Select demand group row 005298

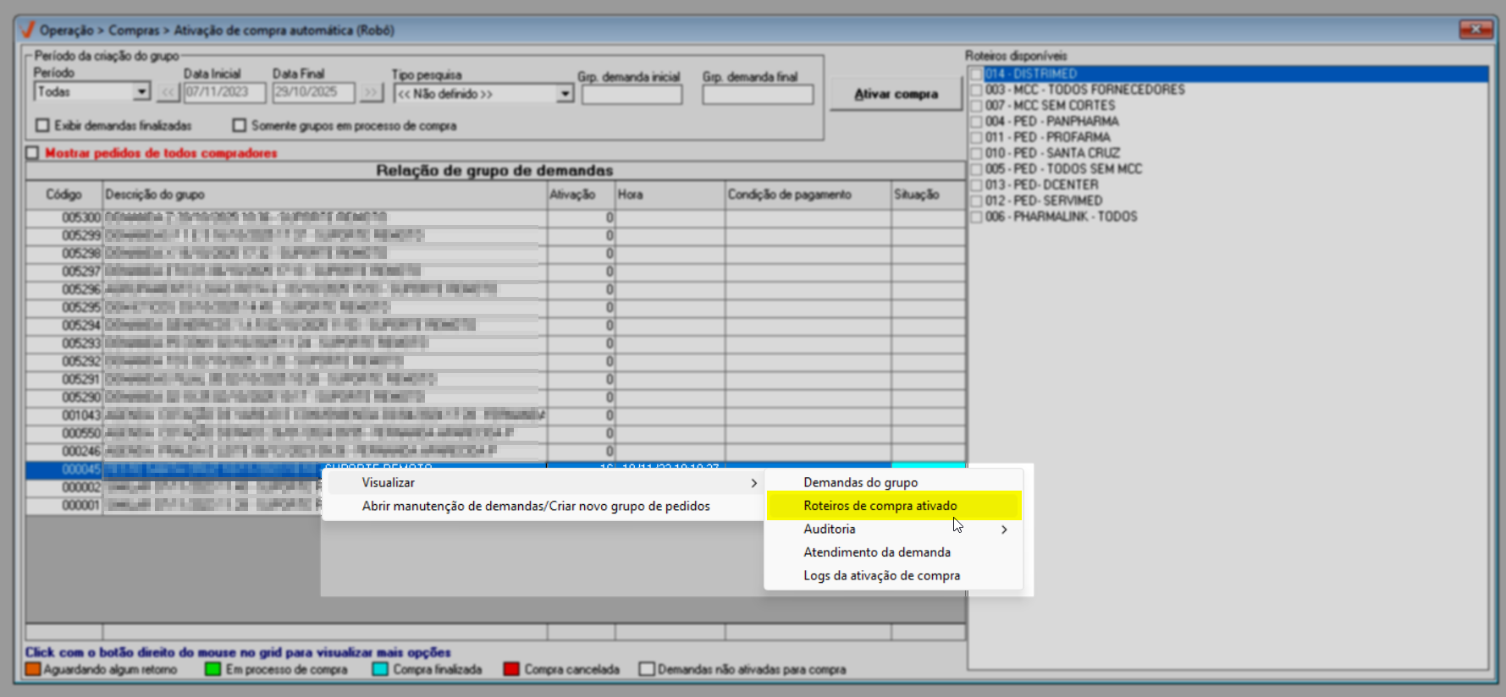pyautogui.click(x=495, y=254)
